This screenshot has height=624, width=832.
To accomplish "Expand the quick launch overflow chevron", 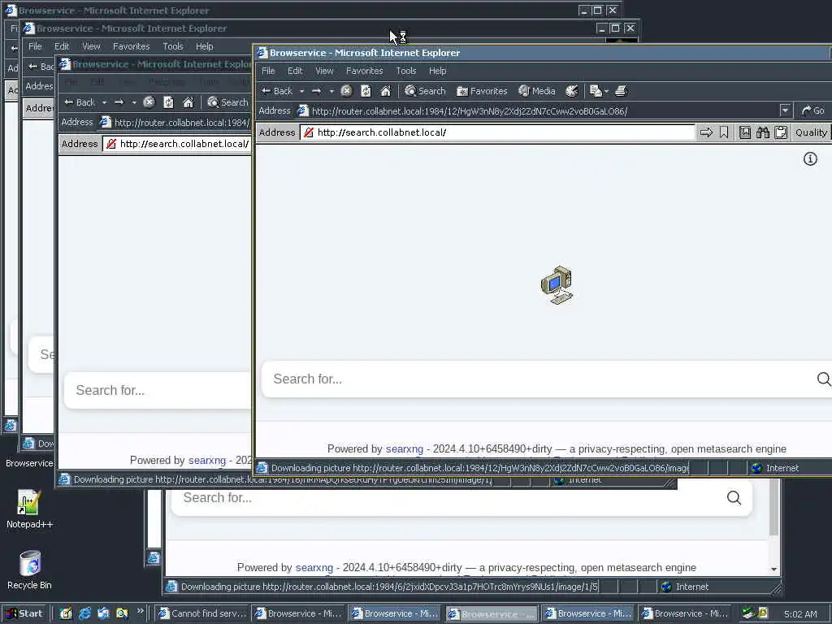I will tap(140, 611).
